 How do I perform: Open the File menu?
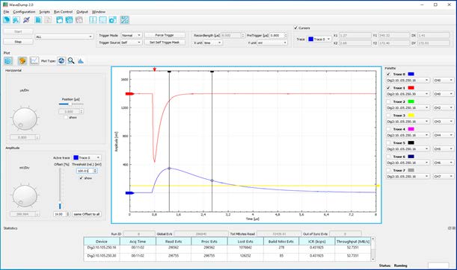click(x=6, y=12)
